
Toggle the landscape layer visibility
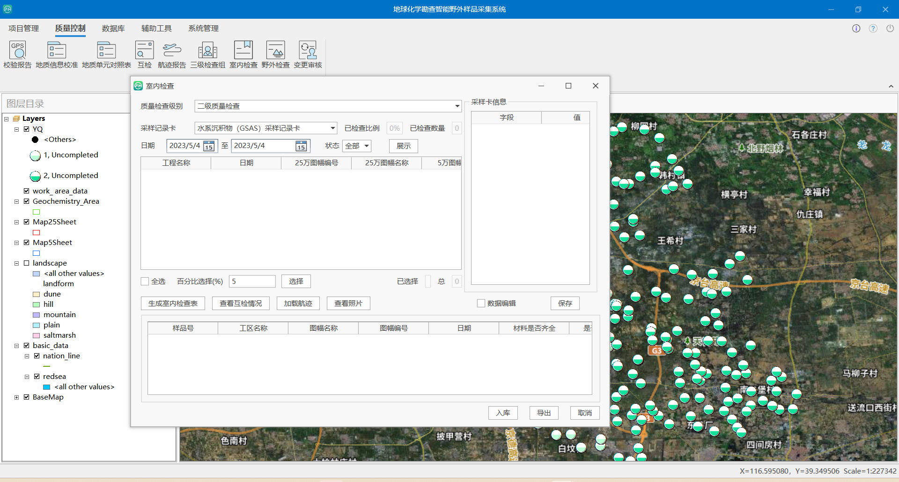(x=27, y=263)
